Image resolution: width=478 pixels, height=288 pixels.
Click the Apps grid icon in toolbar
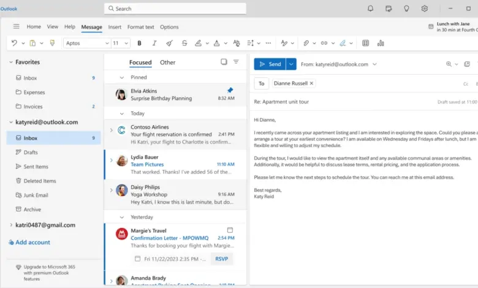pyautogui.click(x=365, y=44)
